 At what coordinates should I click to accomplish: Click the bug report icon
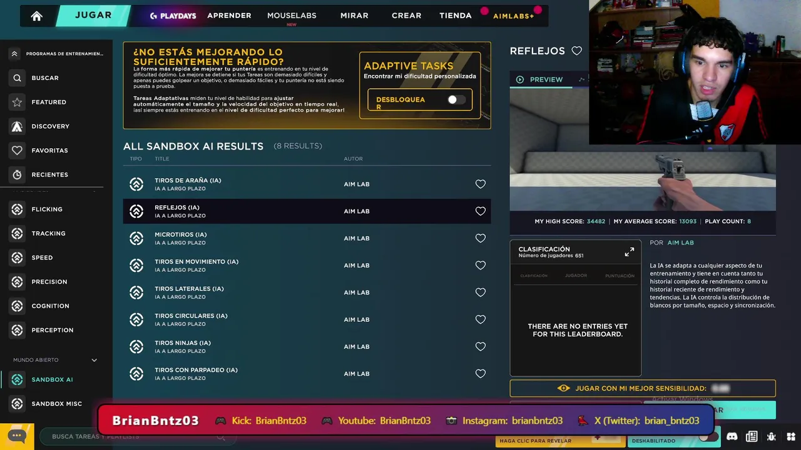[772, 436]
